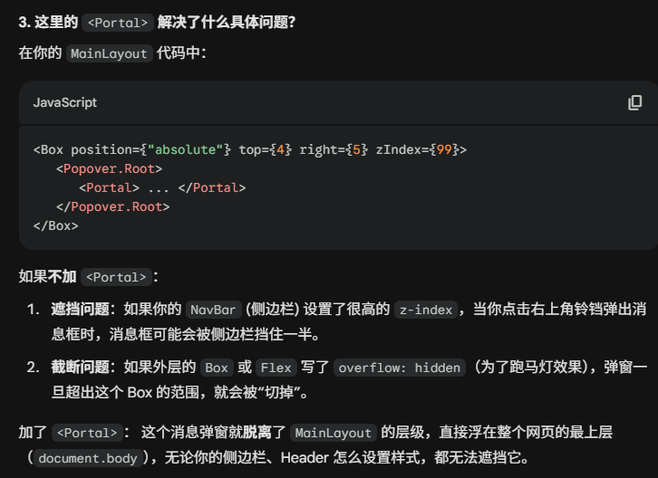Click the Portal tag line in code
The image size is (658, 478).
[x=162, y=187]
